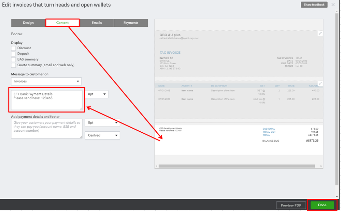Click the DESCRIPTION column header in preview
This screenshot has width=341, height=211.
click(x=219, y=86)
